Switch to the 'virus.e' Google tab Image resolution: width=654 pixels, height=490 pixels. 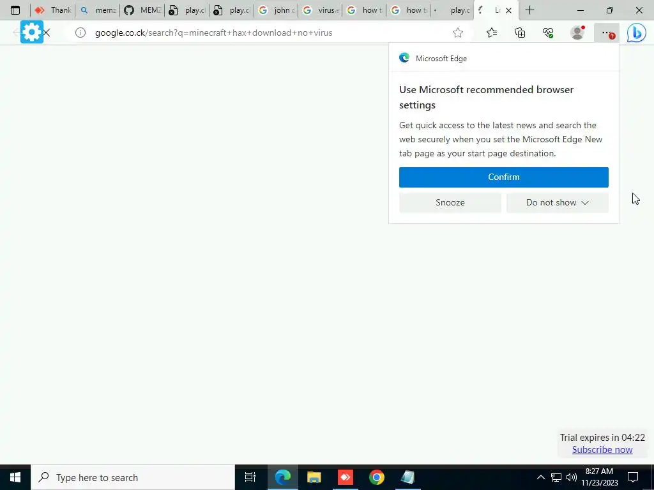coord(321,10)
